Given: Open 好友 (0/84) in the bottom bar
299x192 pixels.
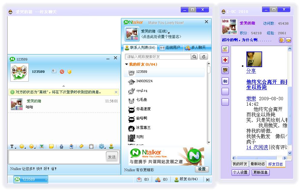Looking at the screenshot, I should [x=186, y=179].
